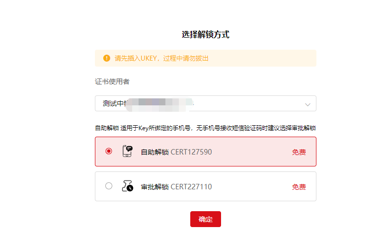The height and width of the screenshot is (240, 383).
Task: Click the CERT127590 certificate code
Action: pyautogui.click(x=191, y=152)
